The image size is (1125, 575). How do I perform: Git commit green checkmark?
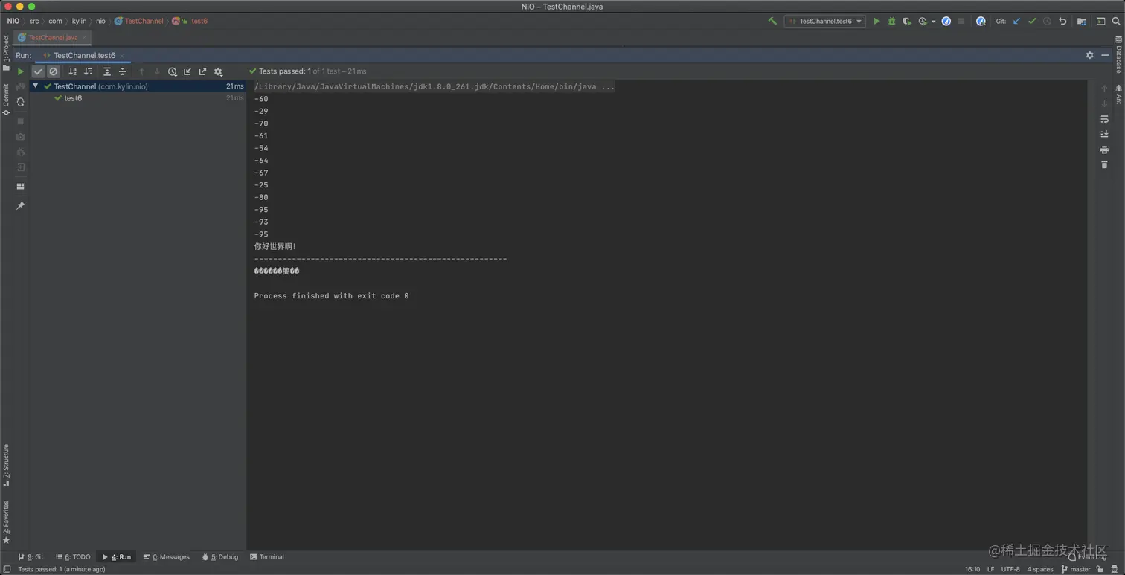1031,21
